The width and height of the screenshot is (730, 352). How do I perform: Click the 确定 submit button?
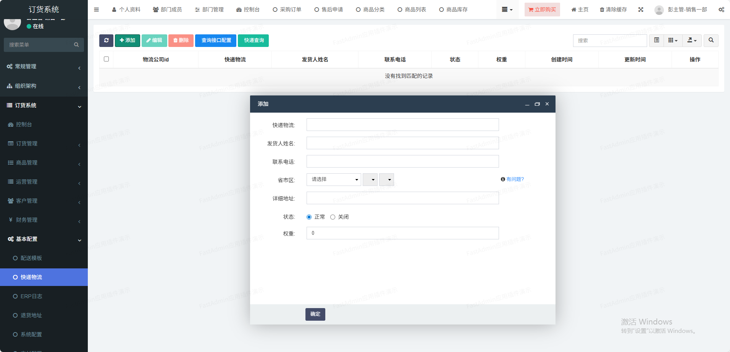click(x=315, y=314)
